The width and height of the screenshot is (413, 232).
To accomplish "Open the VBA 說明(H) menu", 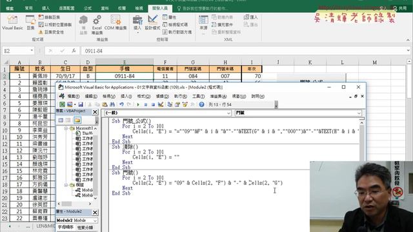I will 257,96.
